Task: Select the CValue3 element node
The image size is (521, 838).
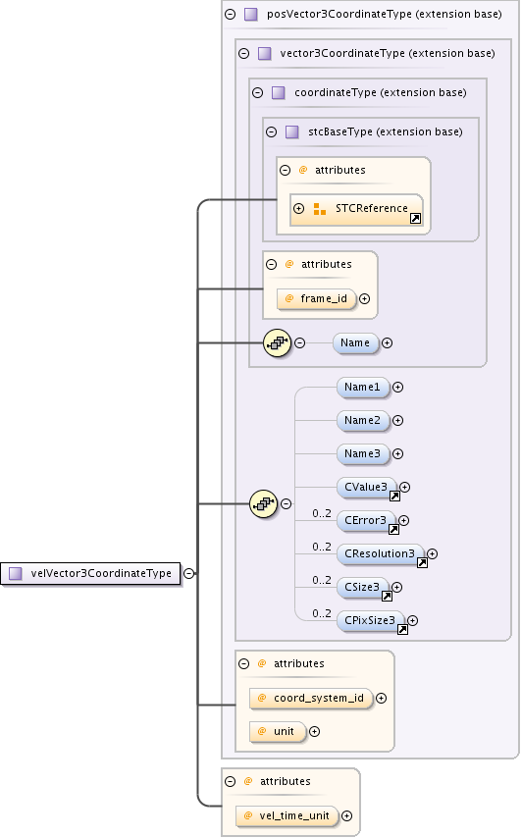Action: (367, 488)
